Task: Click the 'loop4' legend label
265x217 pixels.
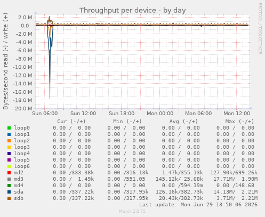Action: point(22,154)
